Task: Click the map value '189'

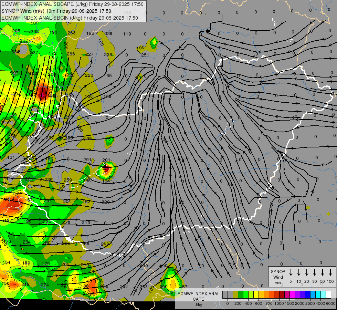Action: 26,263
